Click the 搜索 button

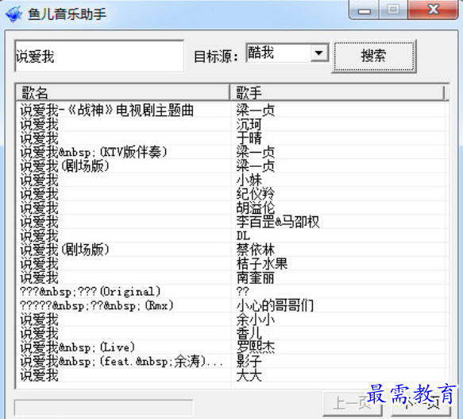tap(374, 56)
